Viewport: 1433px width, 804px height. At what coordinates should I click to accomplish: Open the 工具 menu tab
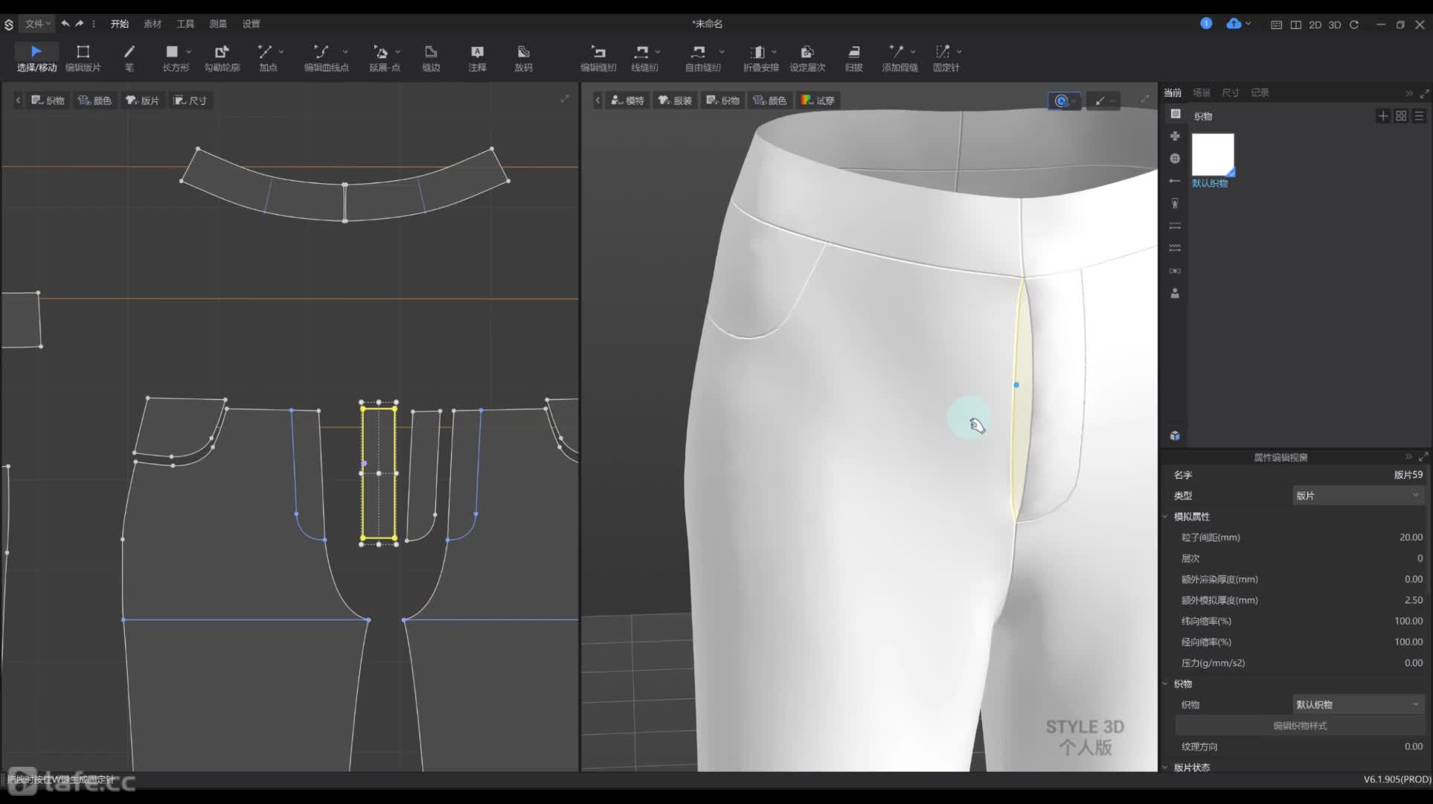pyautogui.click(x=185, y=24)
